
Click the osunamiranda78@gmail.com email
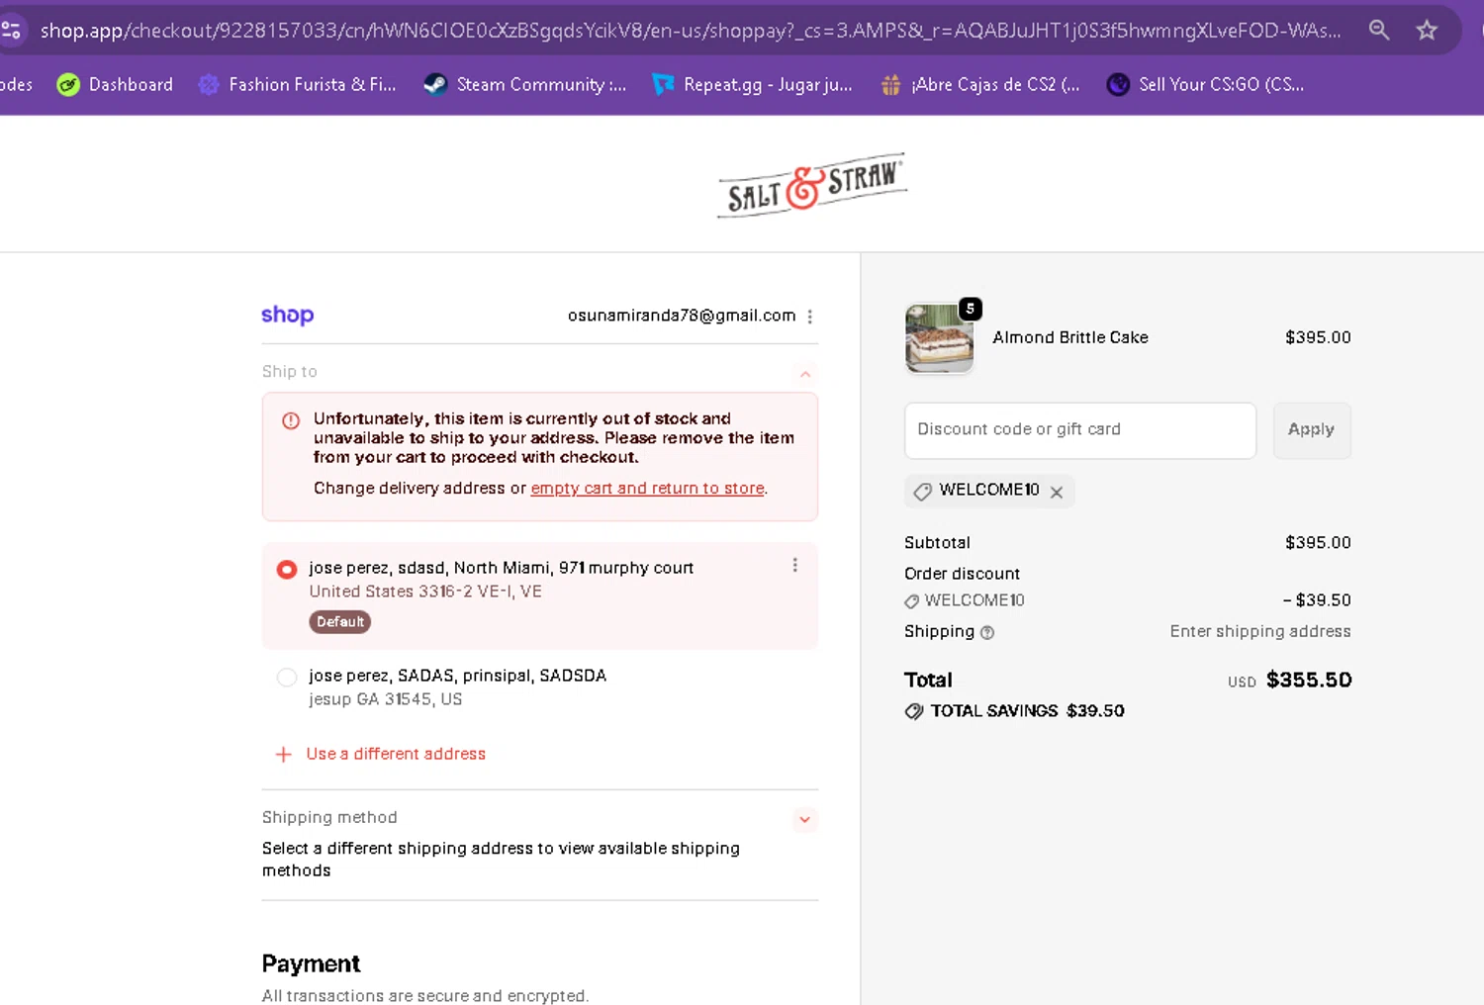pos(682,316)
